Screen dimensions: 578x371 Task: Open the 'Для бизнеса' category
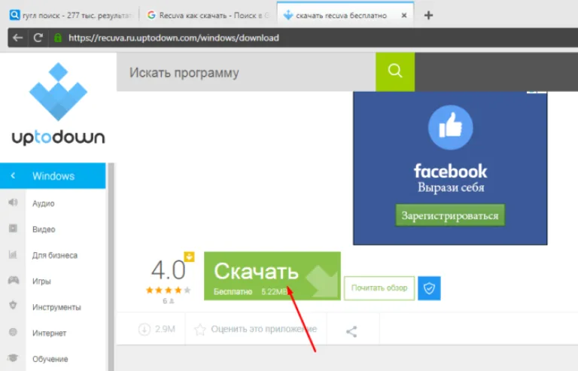pos(55,255)
